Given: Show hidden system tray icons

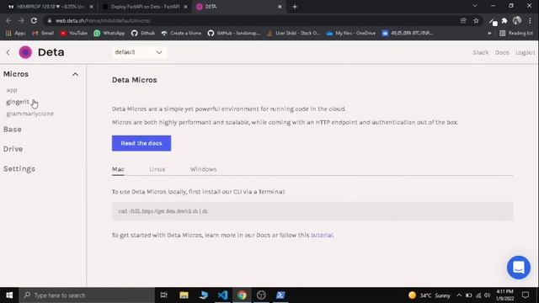Looking at the screenshot, I should [x=459, y=295].
